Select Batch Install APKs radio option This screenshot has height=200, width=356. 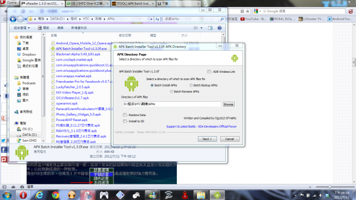(x=152, y=85)
